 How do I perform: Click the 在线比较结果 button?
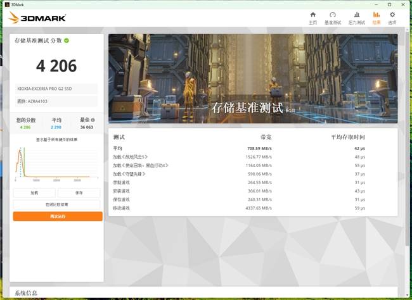(x=57, y=204)
